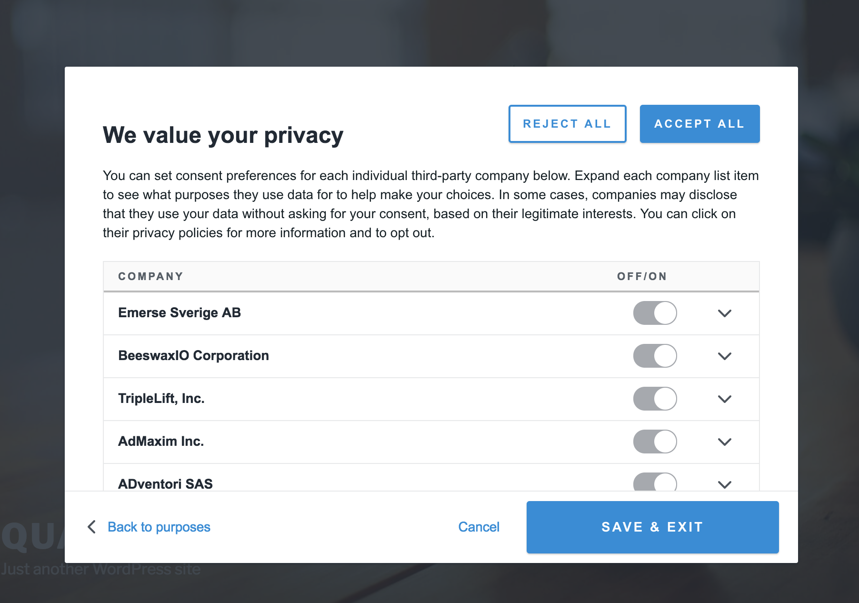Go back to purposes link
Viewport: 859px width, 603px height.
(x=159, y=527)
